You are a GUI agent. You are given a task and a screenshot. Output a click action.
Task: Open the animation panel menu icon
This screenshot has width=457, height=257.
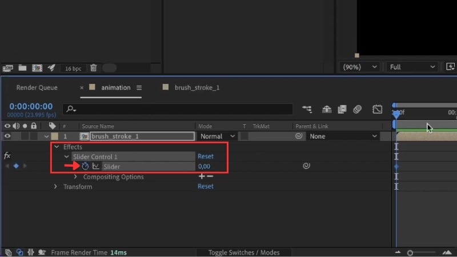[139, 88]
